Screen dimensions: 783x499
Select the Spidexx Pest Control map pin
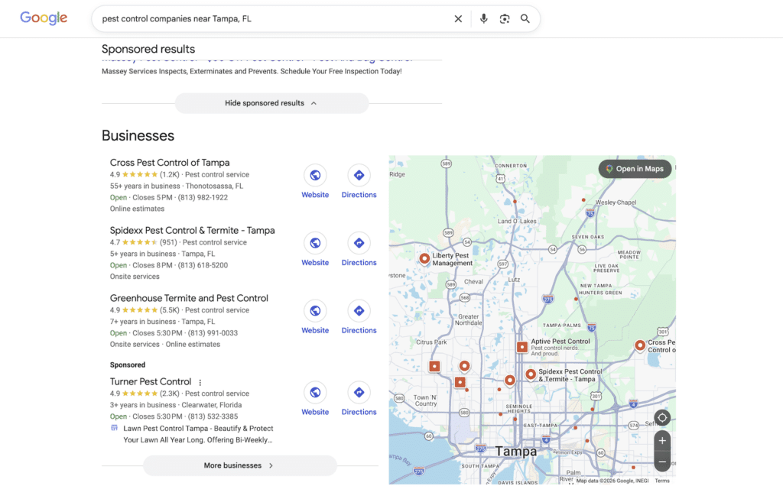pos(531,374)
